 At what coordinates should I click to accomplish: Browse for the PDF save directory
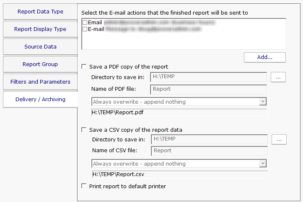point(278,77)
